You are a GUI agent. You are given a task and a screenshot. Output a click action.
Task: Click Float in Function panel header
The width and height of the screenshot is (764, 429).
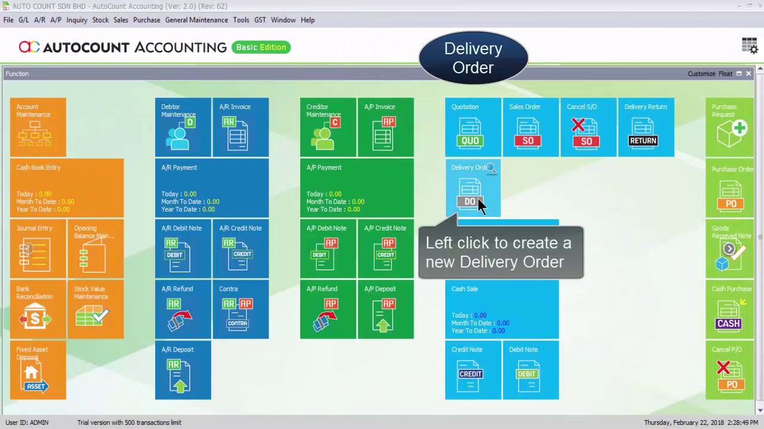[725, 74]
